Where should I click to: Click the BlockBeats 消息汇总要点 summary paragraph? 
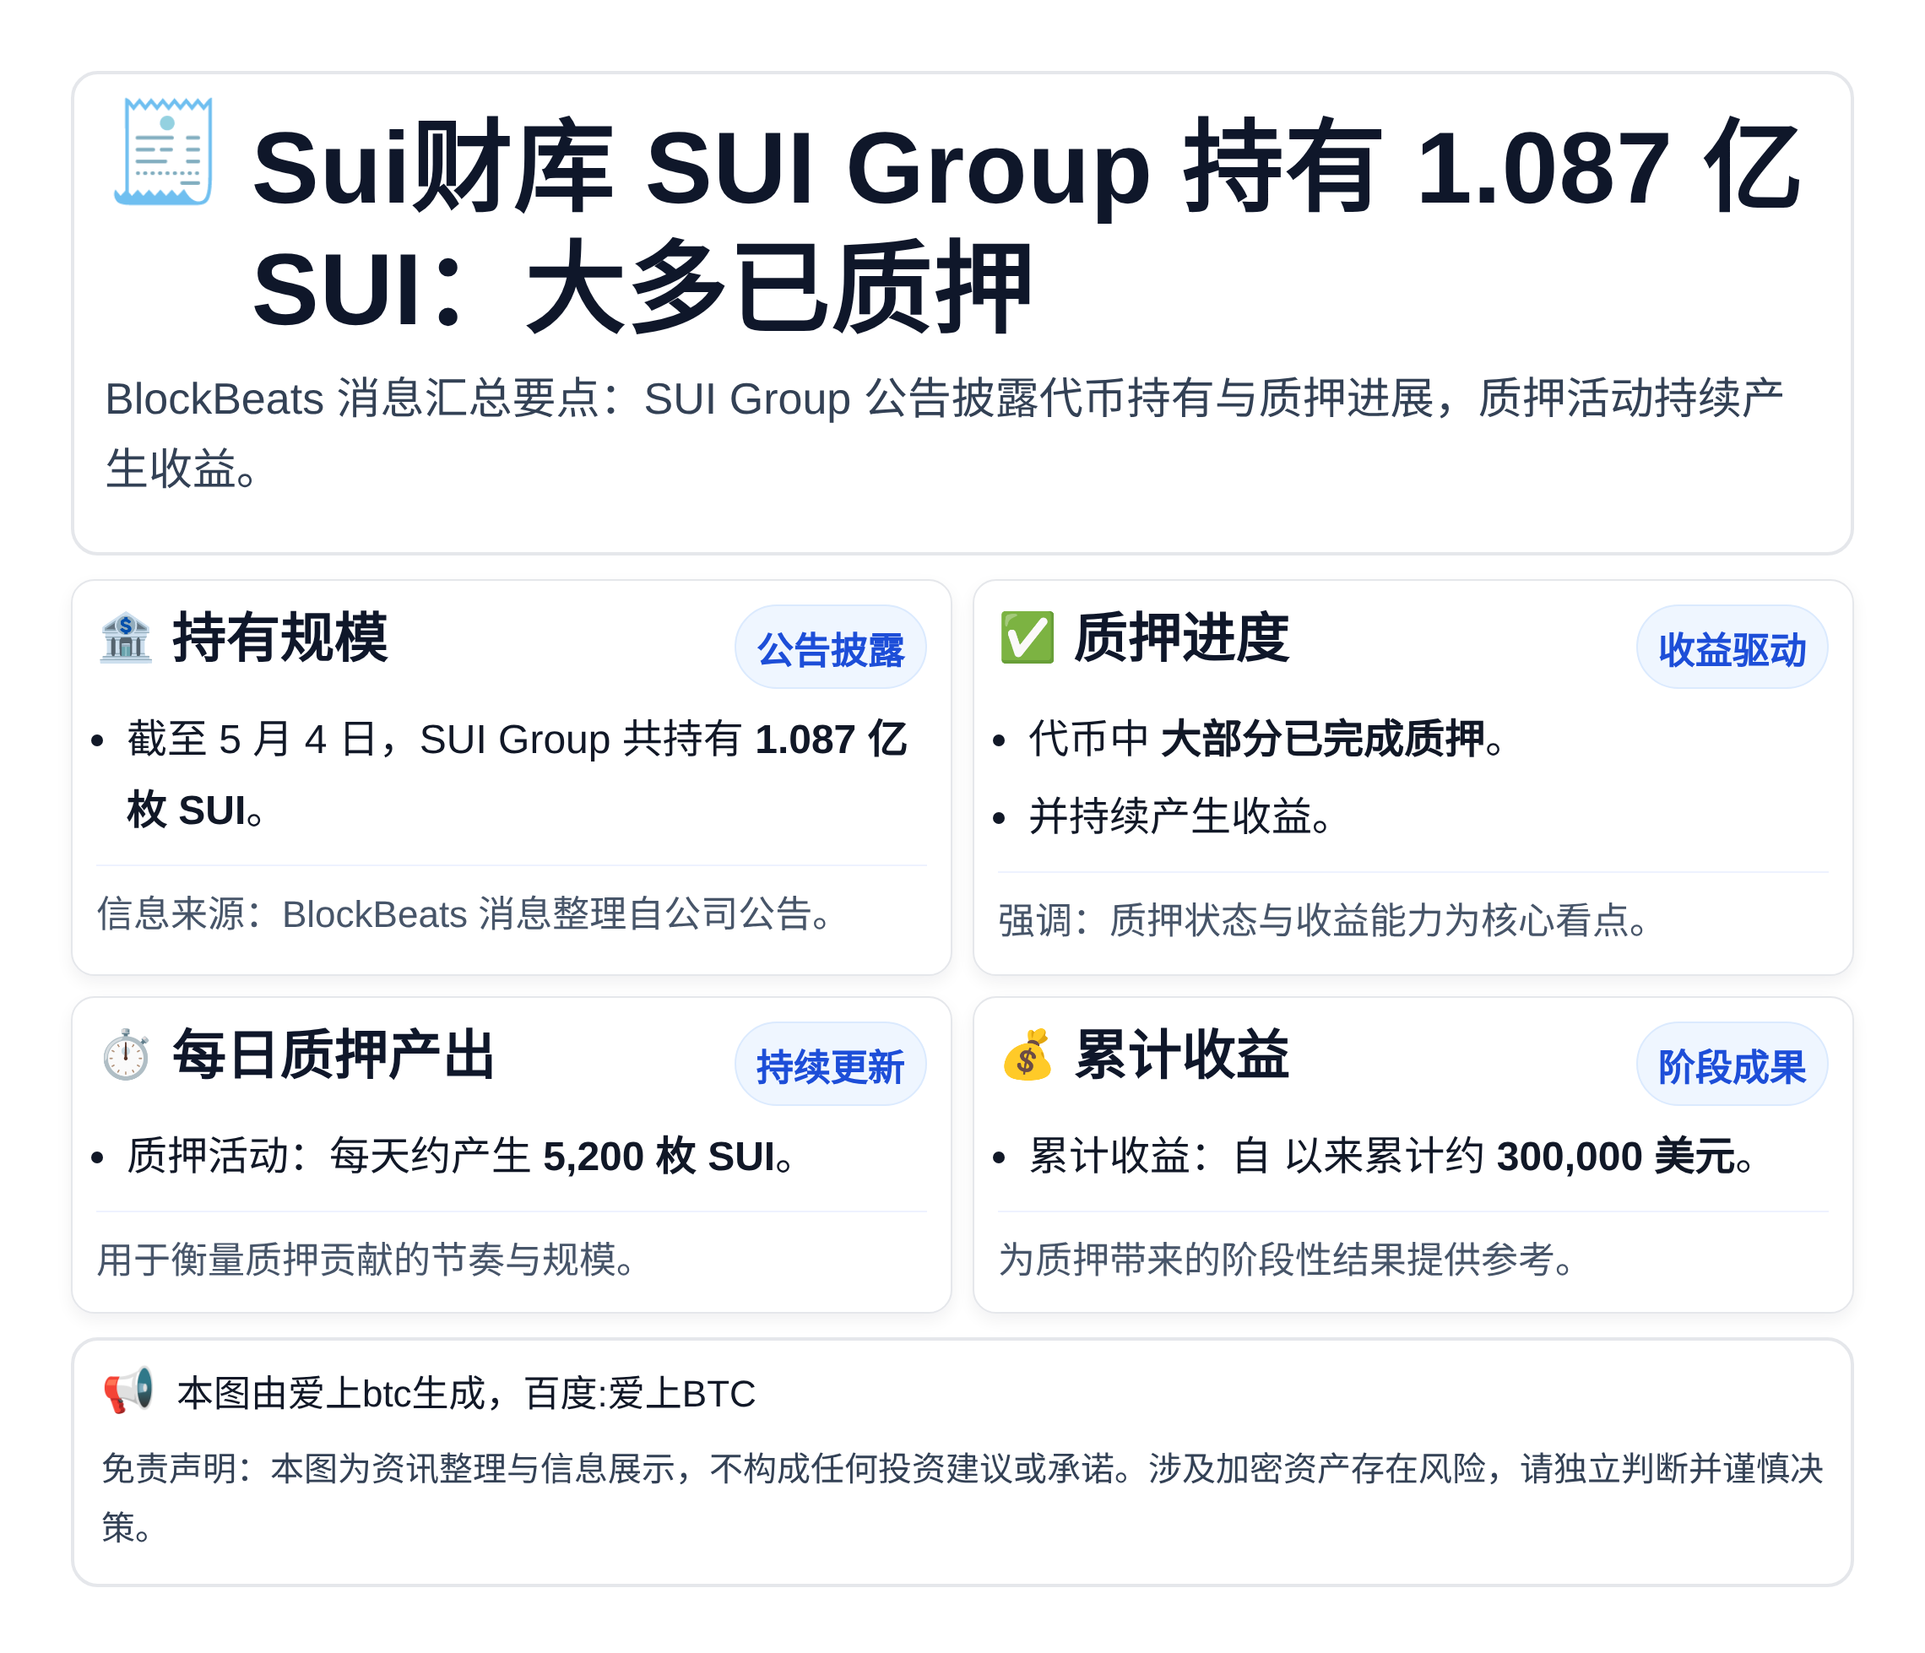[x=945, y=433]
